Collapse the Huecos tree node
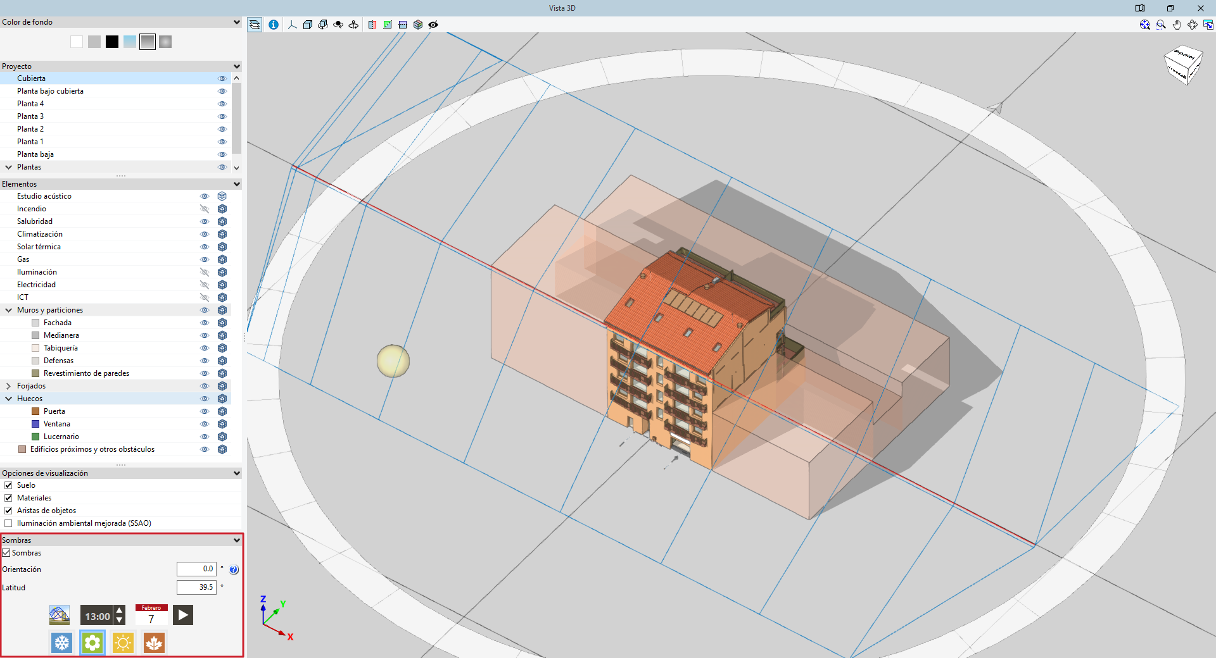 [x=8, y=399]
